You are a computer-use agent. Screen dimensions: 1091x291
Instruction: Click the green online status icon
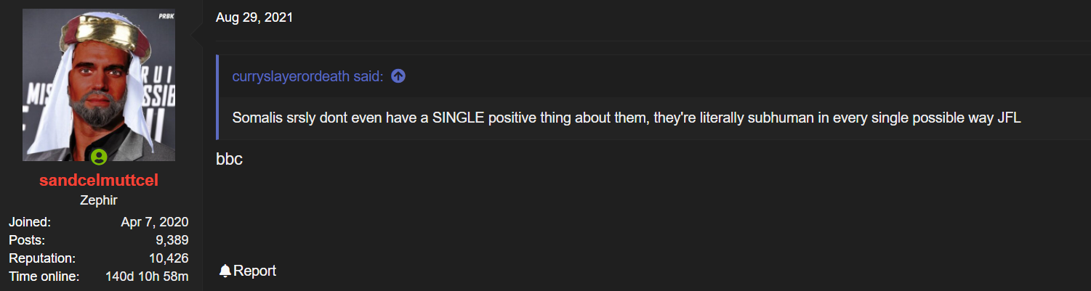[x=99, y=157]
